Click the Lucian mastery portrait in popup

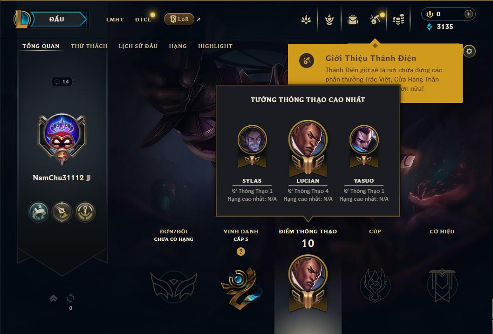click(x=308, y=139)
